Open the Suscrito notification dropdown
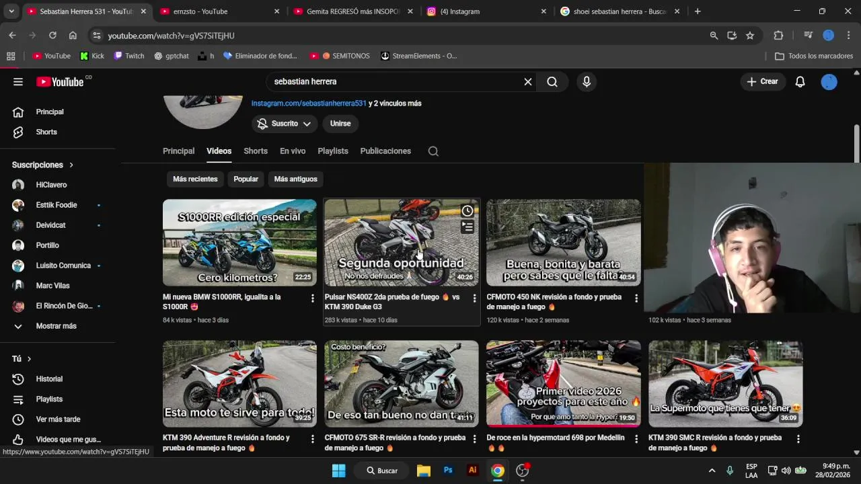Image resolution: width=861 pixels, height=484 pixels. click(285, 124)
